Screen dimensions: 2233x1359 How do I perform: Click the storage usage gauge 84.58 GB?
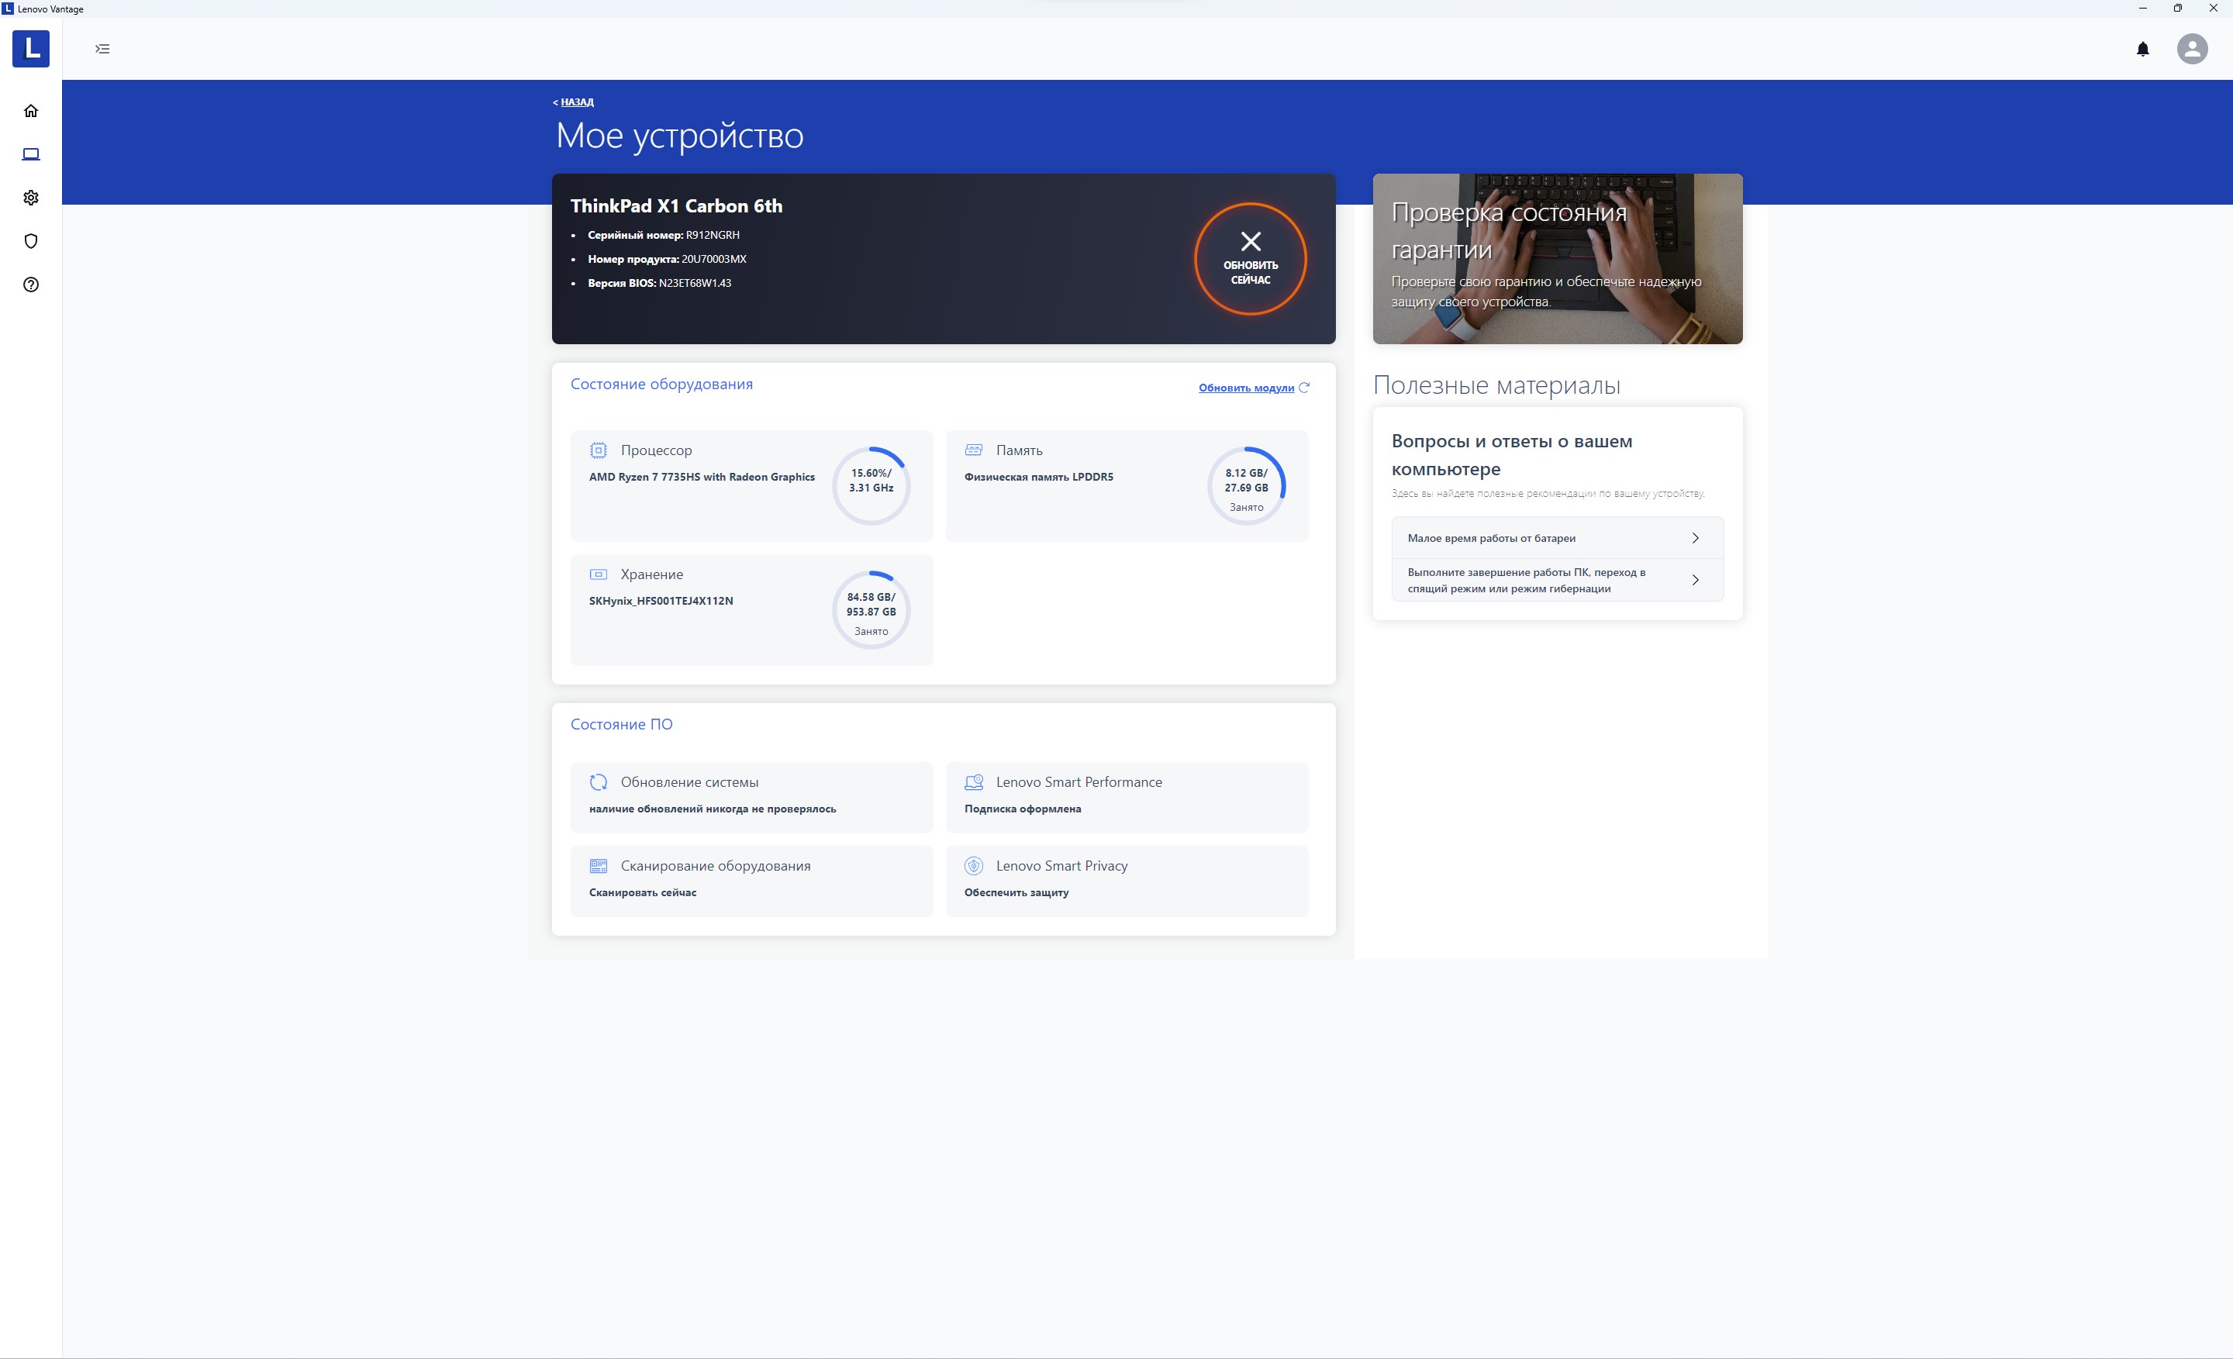(x=871, y=610)
